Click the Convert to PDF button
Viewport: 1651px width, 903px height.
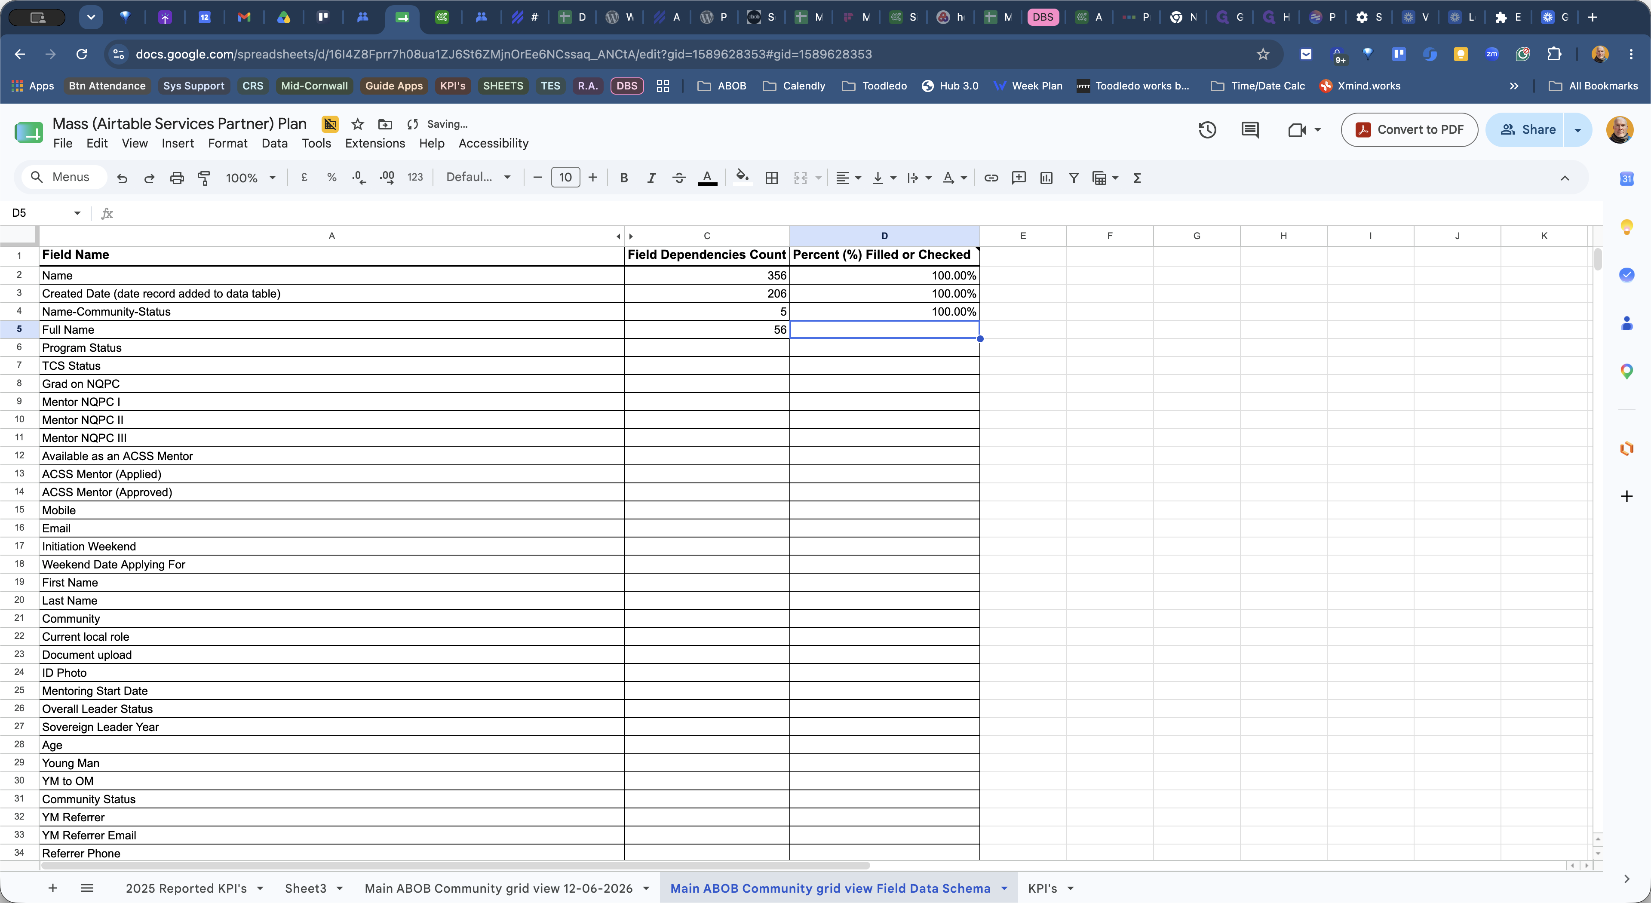[x=1409, y=130]
